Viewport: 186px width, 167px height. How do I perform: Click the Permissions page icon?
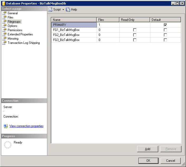(4, 30)
